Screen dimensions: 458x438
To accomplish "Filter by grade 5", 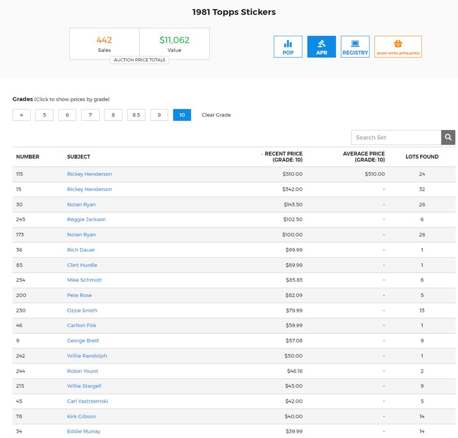I will click(45, 115).
